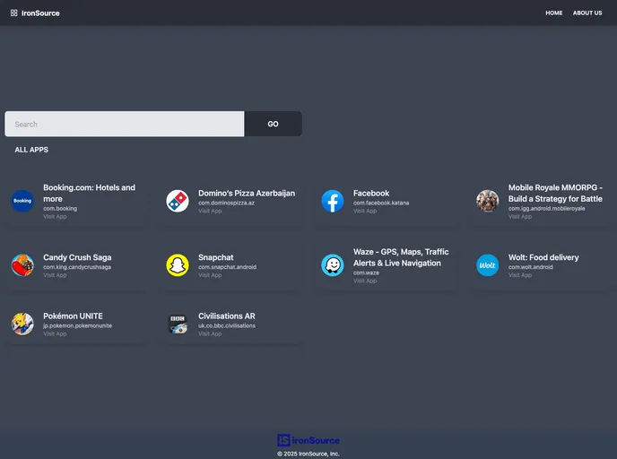This screenshot has height=459, width=617.
Task: Go to the HOME page
Action: point(553,13)
